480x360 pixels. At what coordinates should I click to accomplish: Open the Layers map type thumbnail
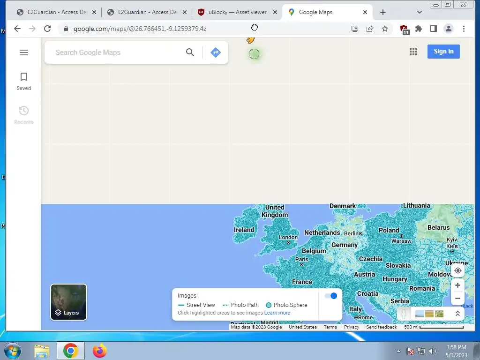[68, 302]
